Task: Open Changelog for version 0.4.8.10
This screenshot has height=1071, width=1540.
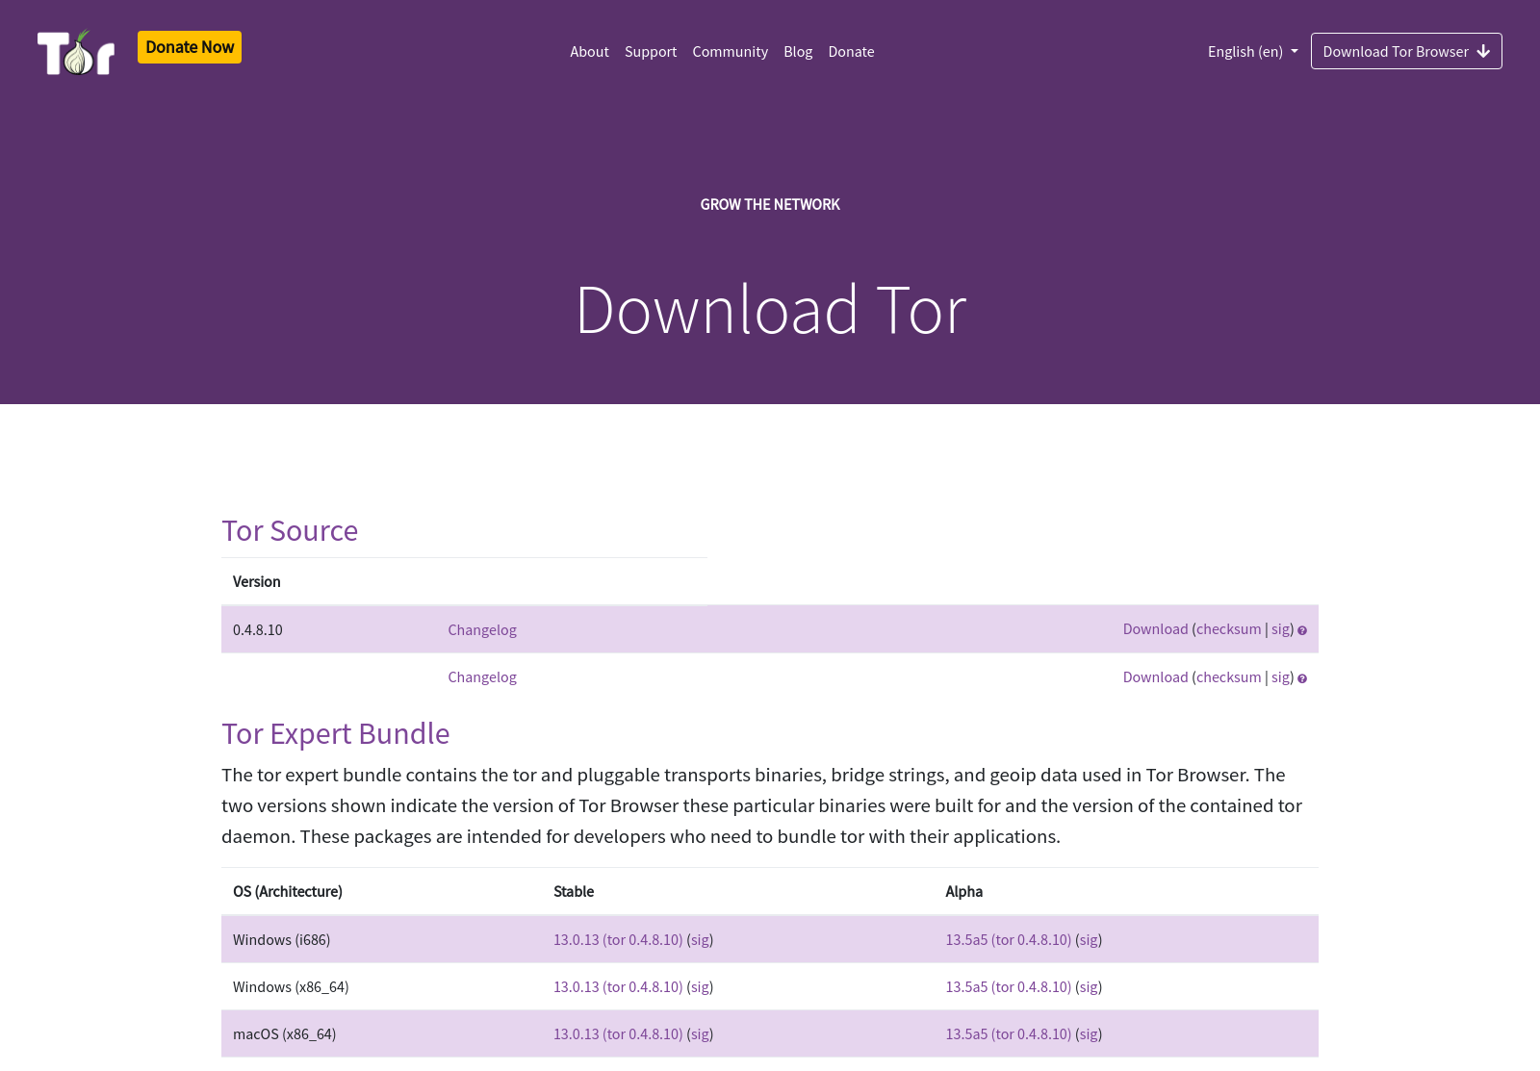Action: tap(482, 630)
